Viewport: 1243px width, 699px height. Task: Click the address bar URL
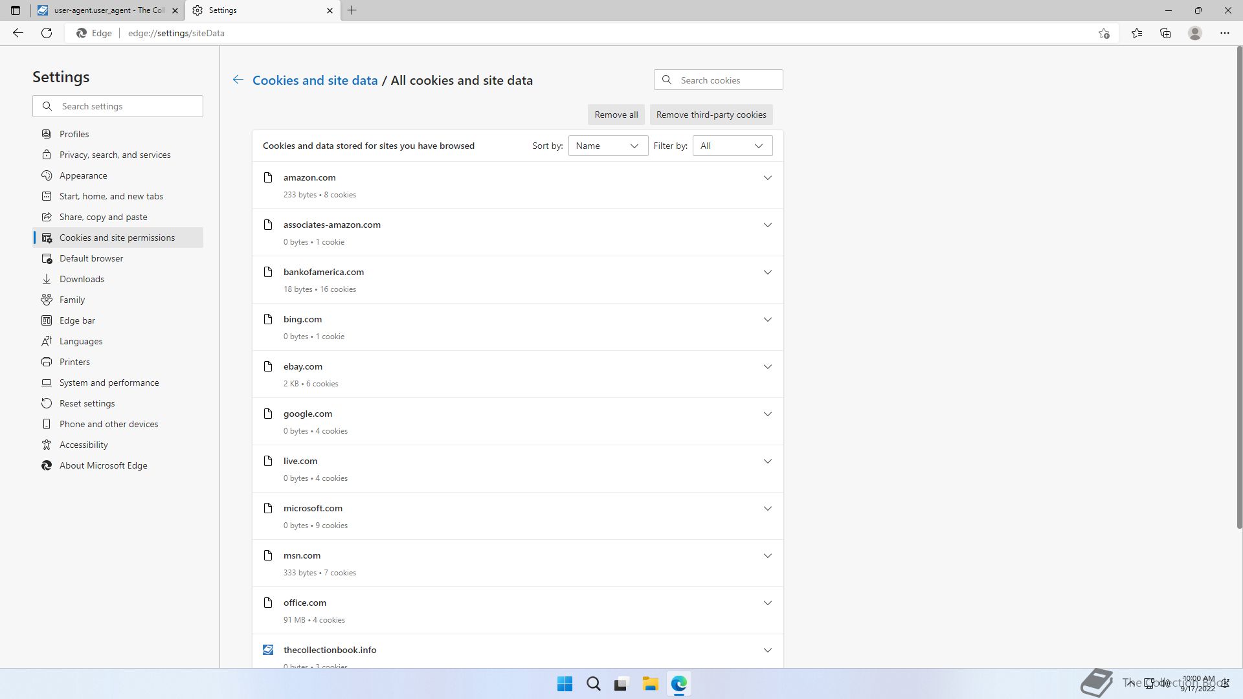176,33
